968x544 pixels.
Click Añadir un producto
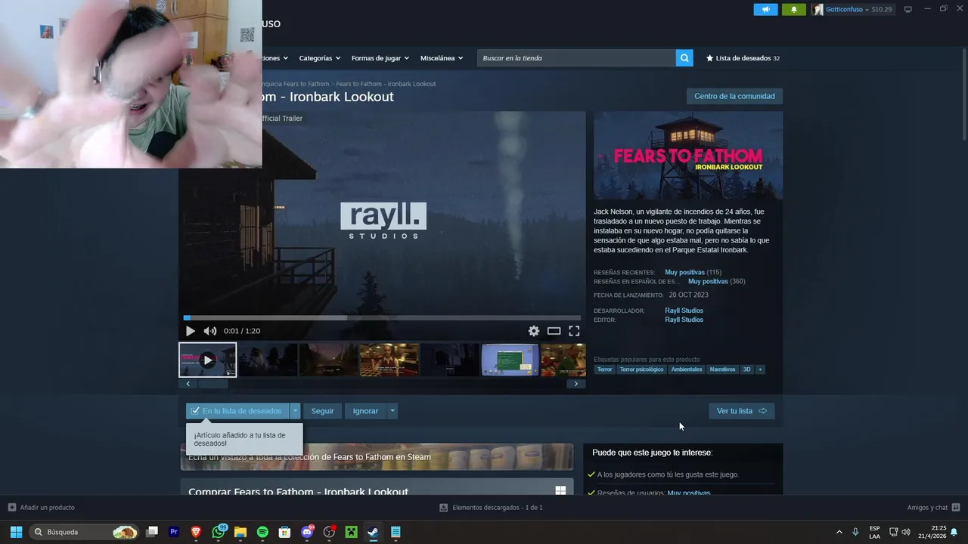coord(41,508)
